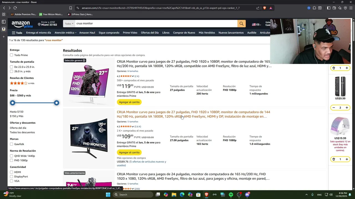Remove US$19.99 cable item with trash icon

pyautogui.click(x=334, y=159)
